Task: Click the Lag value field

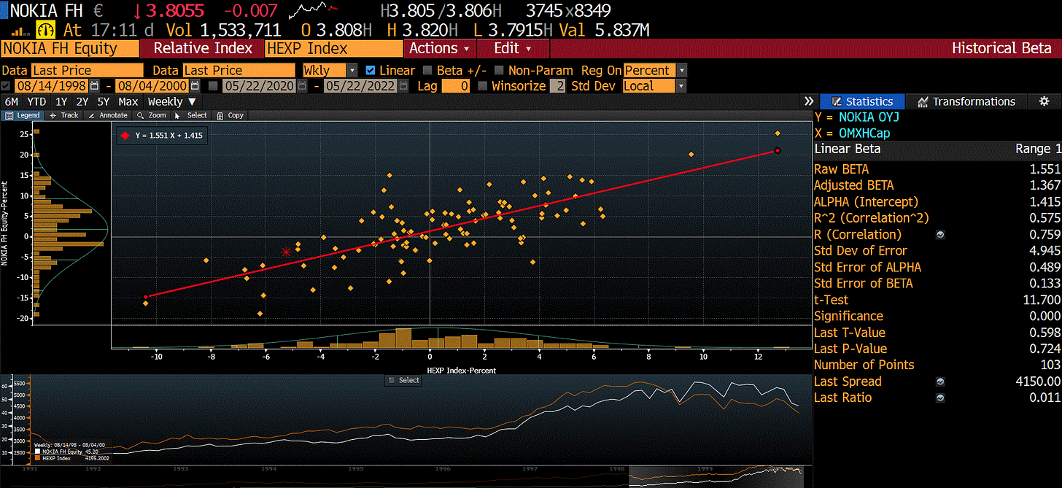Action: [x=456, y=86]
